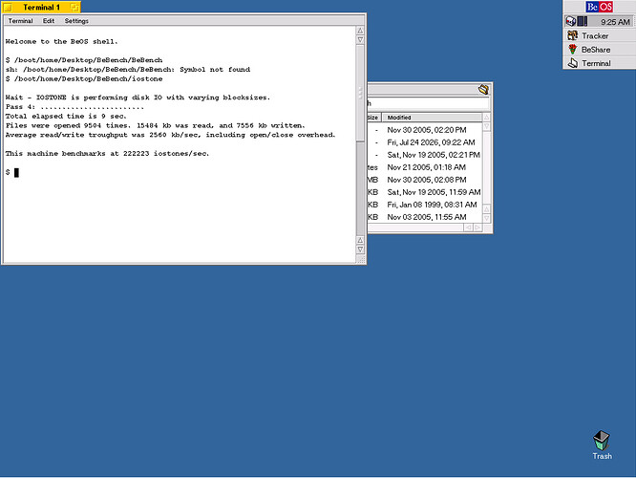This screenshot has height=478, width=636.
Task: Click the "Welcome to the BeOS shell." line
Action: click(62, 41)
